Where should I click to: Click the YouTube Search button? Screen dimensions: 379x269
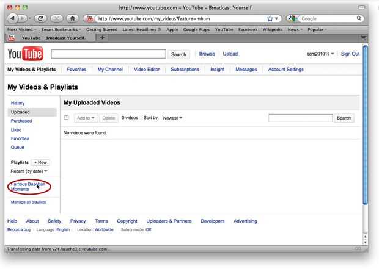pyautogui.click(x=178, y=54)
